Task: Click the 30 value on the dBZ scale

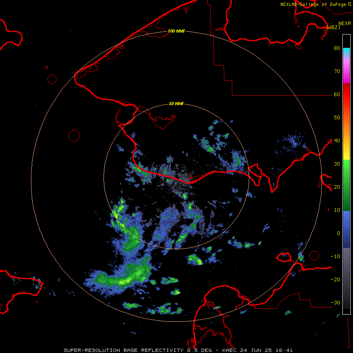Action: tap(337, 164)
